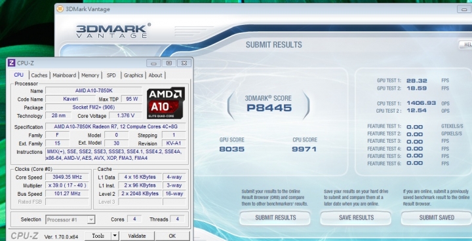Image resolution: width=472 pixels, height=241 pixels.
Task: Close the CPU-Z window
Action: [184, 63]
